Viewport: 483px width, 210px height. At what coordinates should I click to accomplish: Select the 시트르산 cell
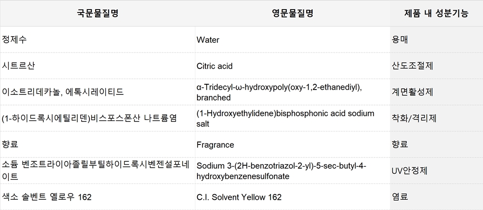click(98, 66)
